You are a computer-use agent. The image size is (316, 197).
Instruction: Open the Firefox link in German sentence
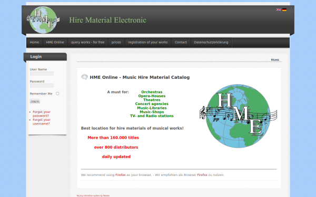click(202, 175)
